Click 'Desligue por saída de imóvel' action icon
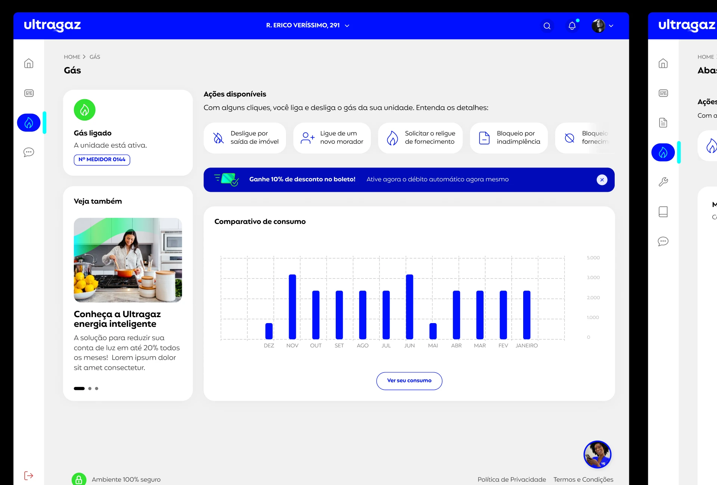Viewport: 717px width, 485px height. point(219,137)
